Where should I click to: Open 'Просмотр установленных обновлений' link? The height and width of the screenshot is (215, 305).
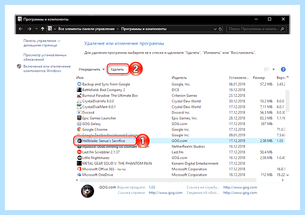(45, 57)
